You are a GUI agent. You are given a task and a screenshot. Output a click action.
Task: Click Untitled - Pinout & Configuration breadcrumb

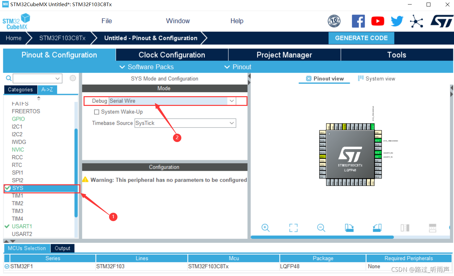point(151,38)
